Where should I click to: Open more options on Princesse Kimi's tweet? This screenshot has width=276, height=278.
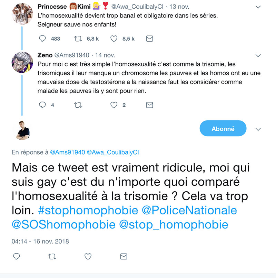click(x=258, y=7)
